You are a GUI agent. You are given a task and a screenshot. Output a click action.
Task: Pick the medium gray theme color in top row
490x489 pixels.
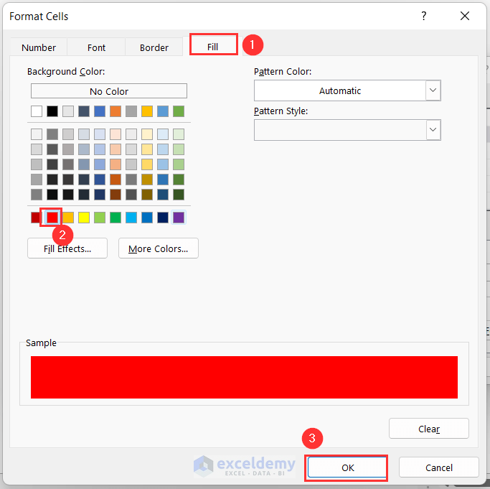[131, 111]
